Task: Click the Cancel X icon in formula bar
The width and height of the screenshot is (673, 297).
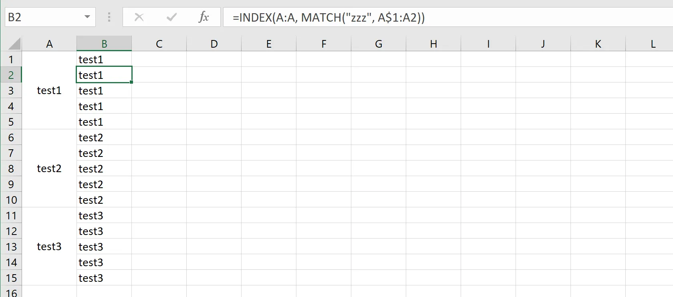Action: [139, 17]
